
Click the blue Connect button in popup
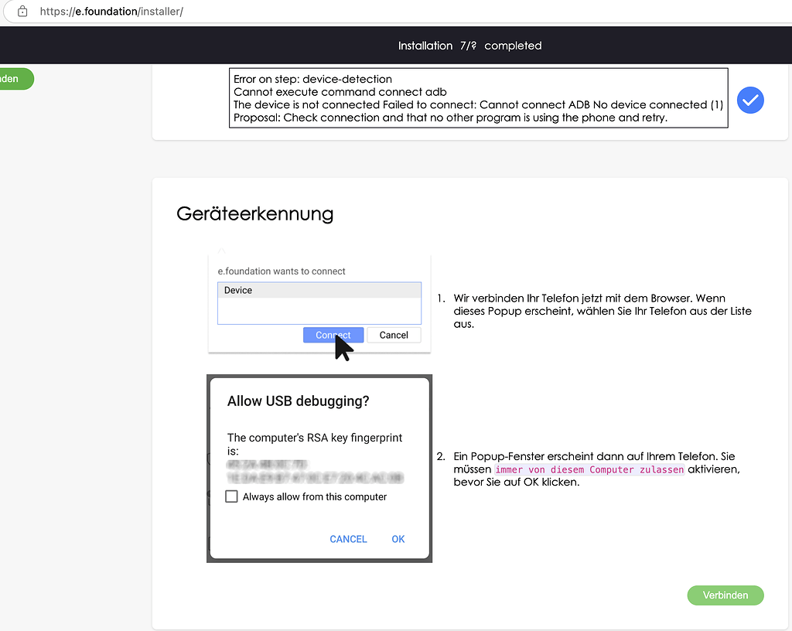click(333, 335)
